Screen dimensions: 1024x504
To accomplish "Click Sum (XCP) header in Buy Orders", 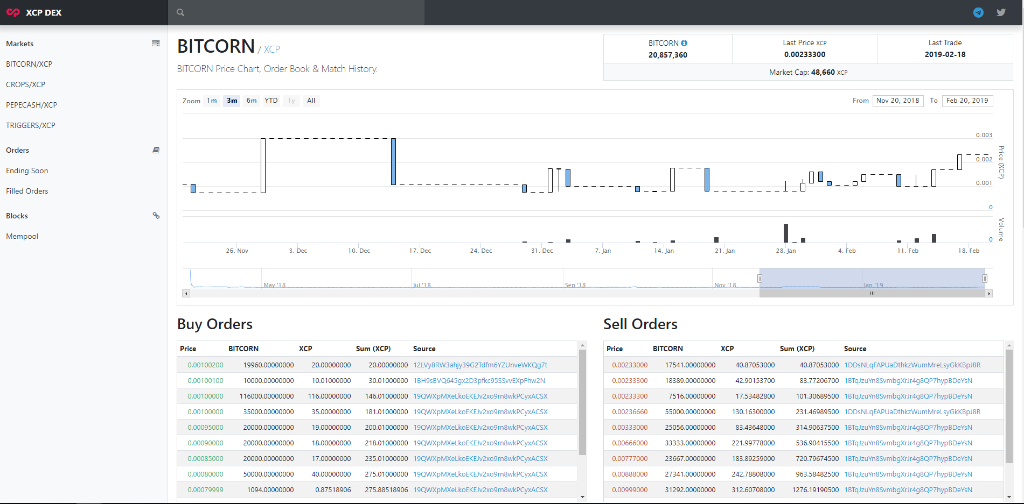I will click(x=373, y=349).
